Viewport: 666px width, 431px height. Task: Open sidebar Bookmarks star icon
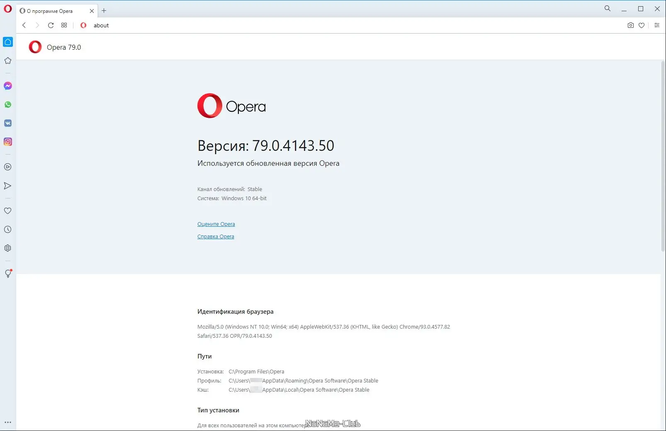[8, 61]
